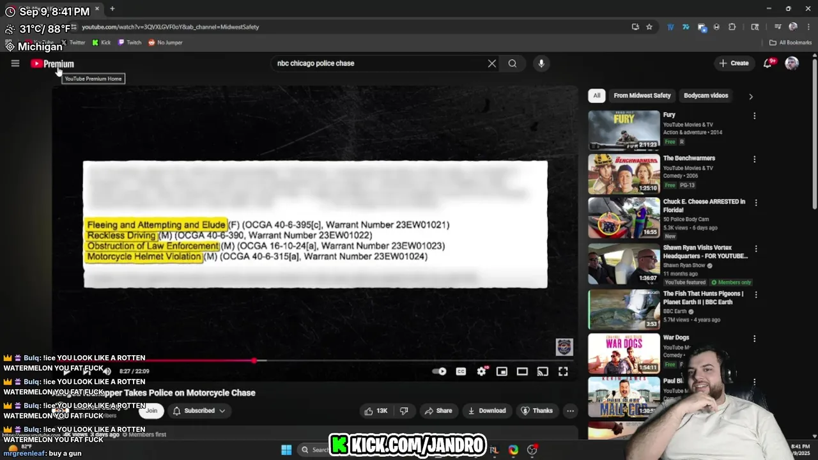Install app icon in address bar
This screenshot has height=460, width=818.
pyautogui.click(x=635, y=27)
